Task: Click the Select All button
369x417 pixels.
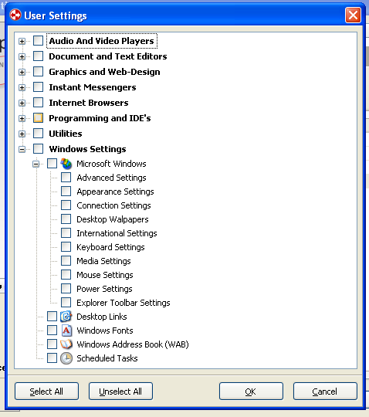Action: click(46, 392)
